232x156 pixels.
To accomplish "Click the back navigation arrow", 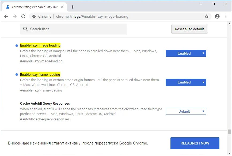I will tap(6, 16).
